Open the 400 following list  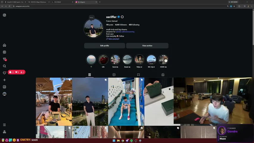pos(134,25)
